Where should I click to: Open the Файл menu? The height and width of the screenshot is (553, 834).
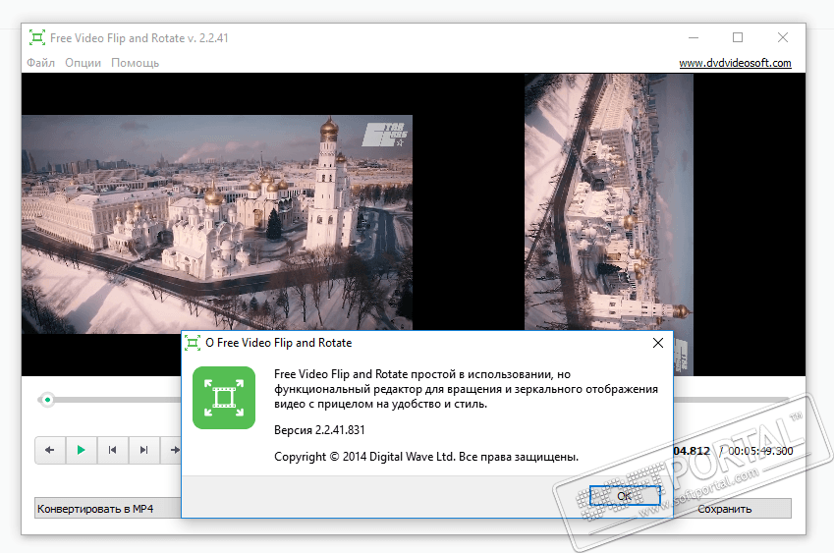click(x=40, y=63)
